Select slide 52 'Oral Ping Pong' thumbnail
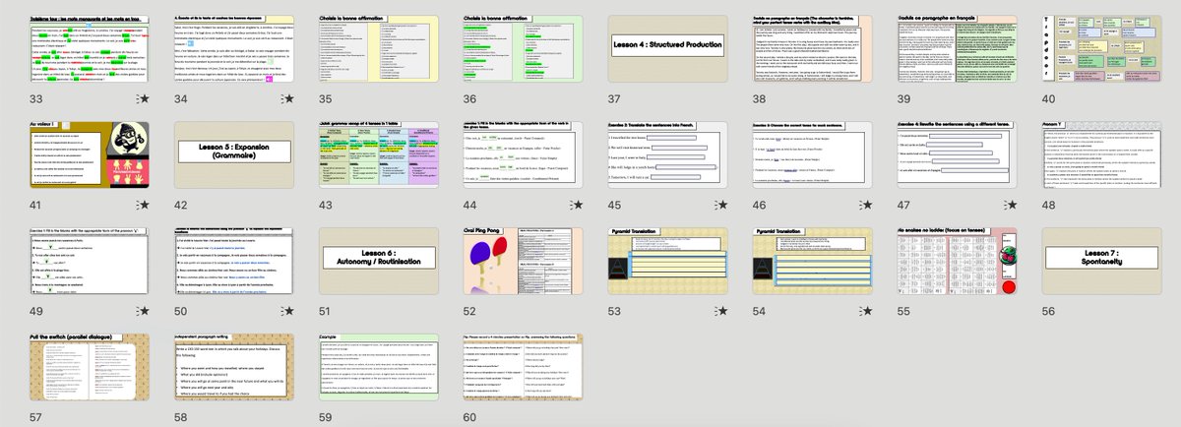The width and height of the screenshot is (1181, 427). point(524,261)
